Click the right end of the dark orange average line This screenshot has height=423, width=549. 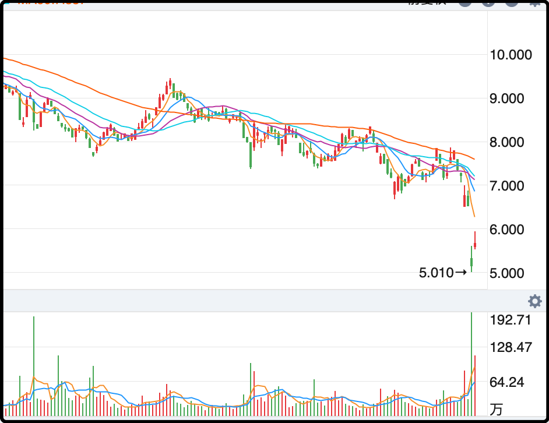(x=473, y=158)
